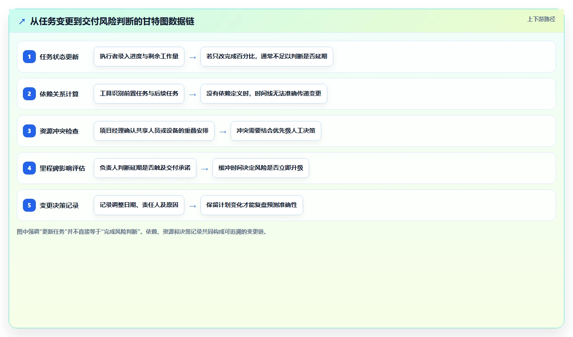Click the arrow icon beside the chart title
Viewport: 573px width, 337px height.
tap(22, 21)
